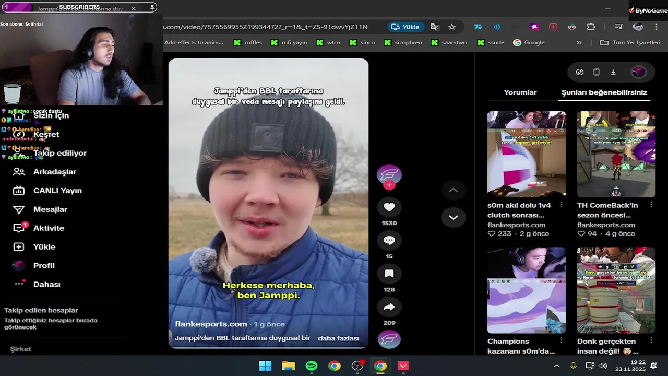The width and height of the screenshot is (668, 376).
Task: Open the Chrome three-dot menu
Action: (x=656, y=27)
